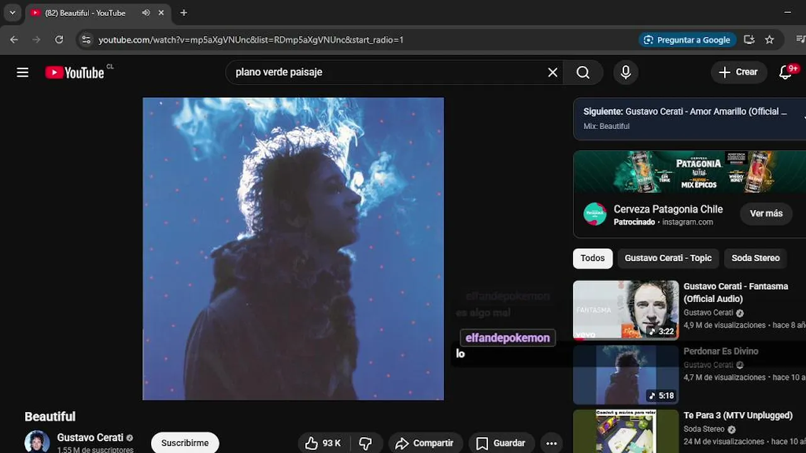Dislike the Beautiful video

pos(365,443)
